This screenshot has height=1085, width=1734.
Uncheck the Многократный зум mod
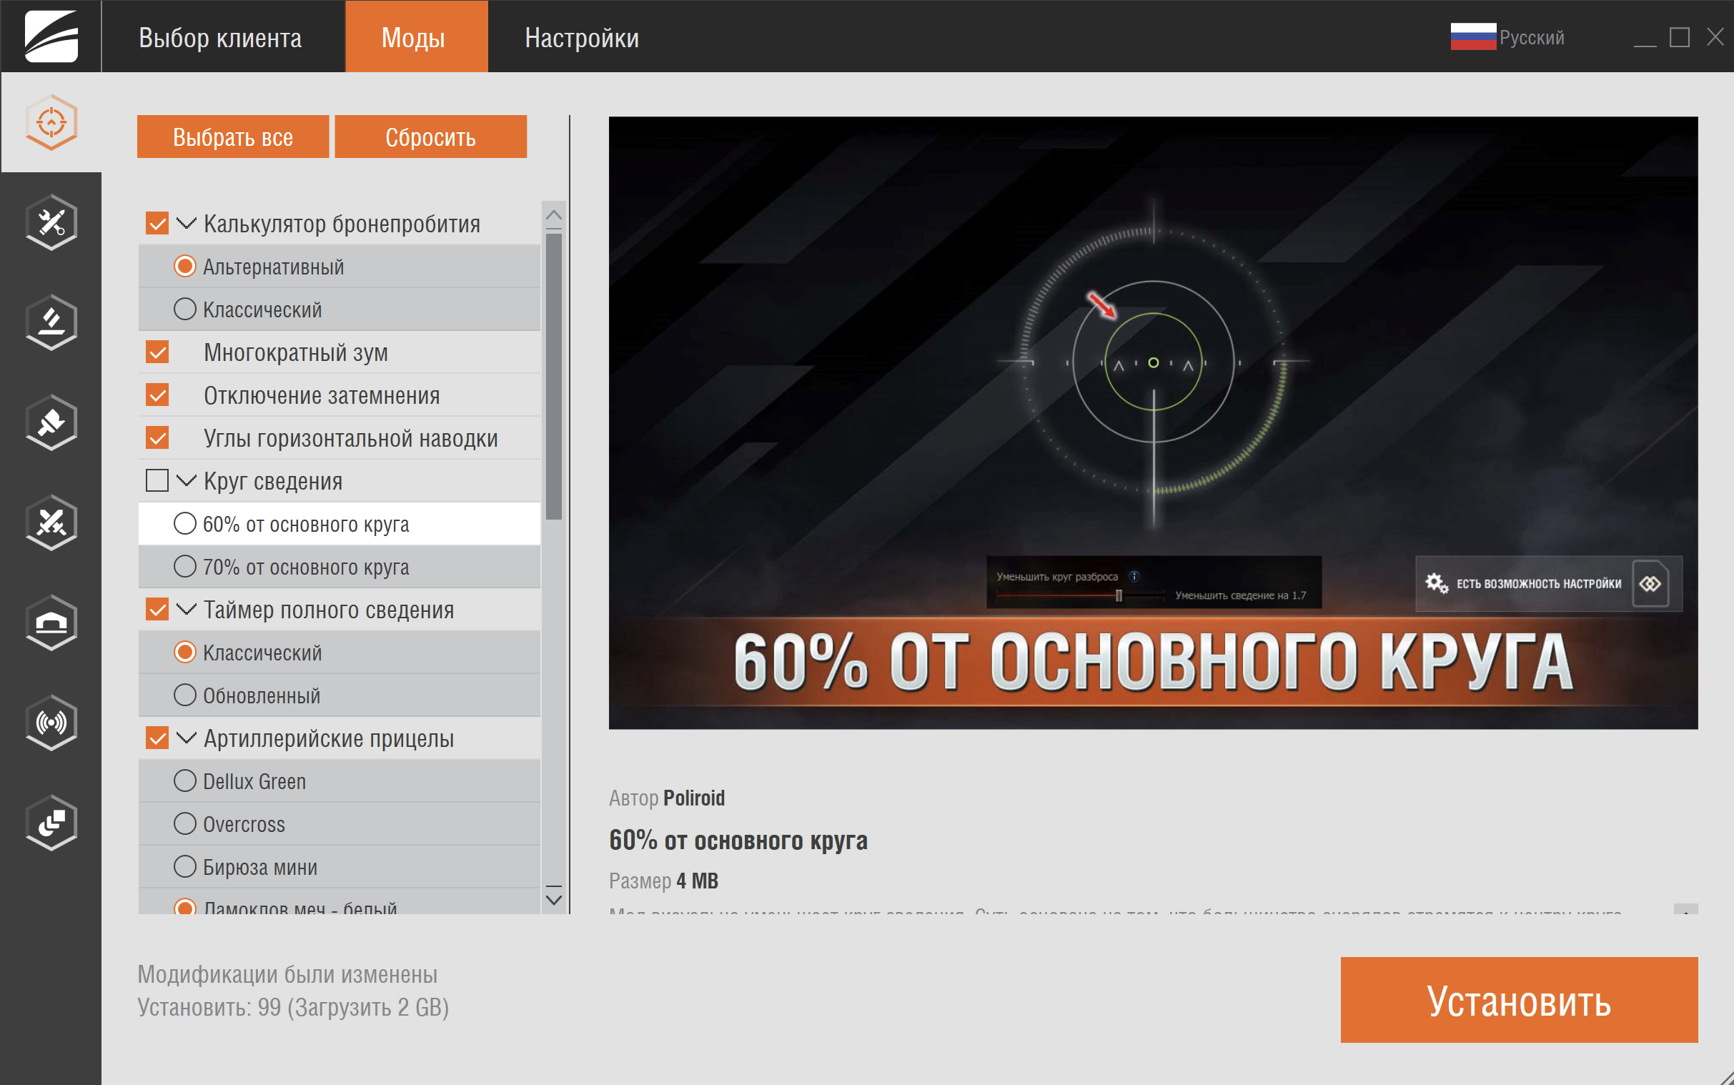[x=157, y=352]
